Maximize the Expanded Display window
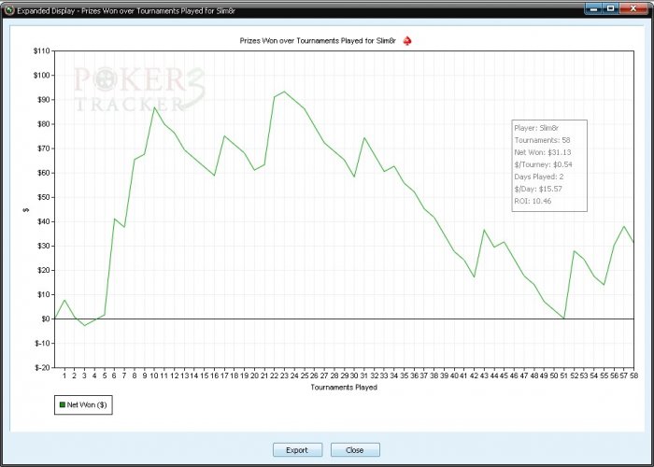 click(x=611, y=8)
